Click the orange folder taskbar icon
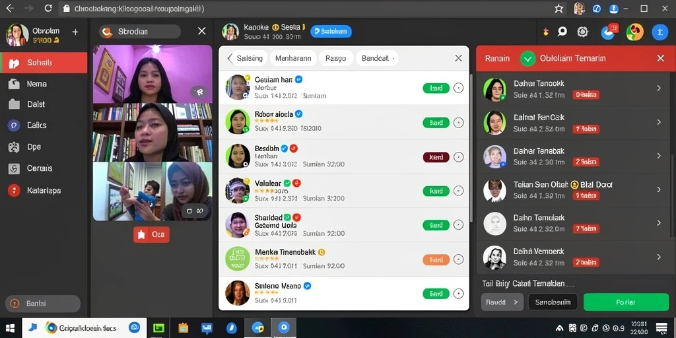Screen dimensions: 676x338 (x=184, y=328)
